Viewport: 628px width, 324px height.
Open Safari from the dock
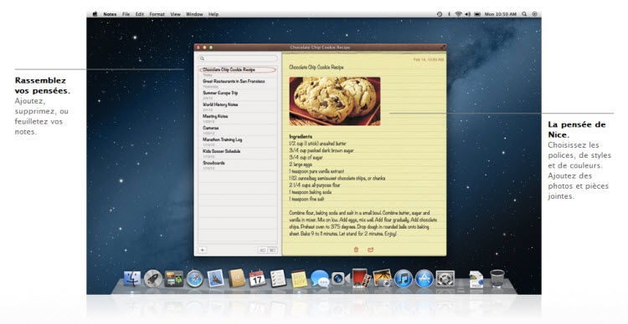point(194,278)
